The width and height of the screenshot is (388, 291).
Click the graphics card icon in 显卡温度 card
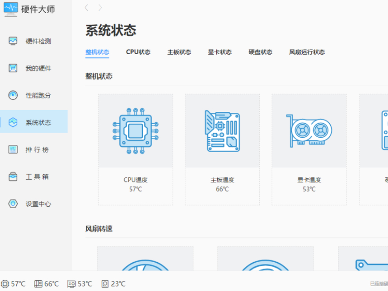coord(309,131)
